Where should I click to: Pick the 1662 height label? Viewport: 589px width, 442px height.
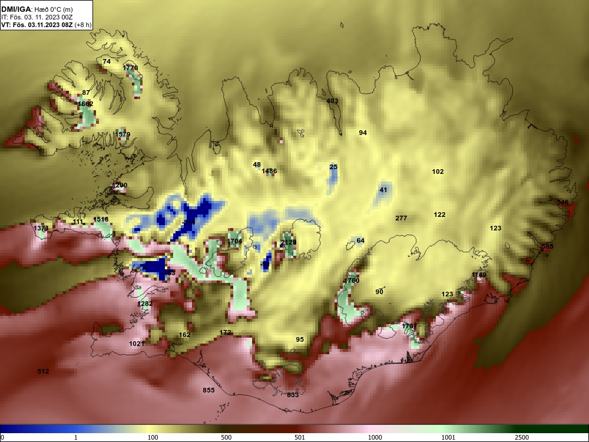[85, 104]
